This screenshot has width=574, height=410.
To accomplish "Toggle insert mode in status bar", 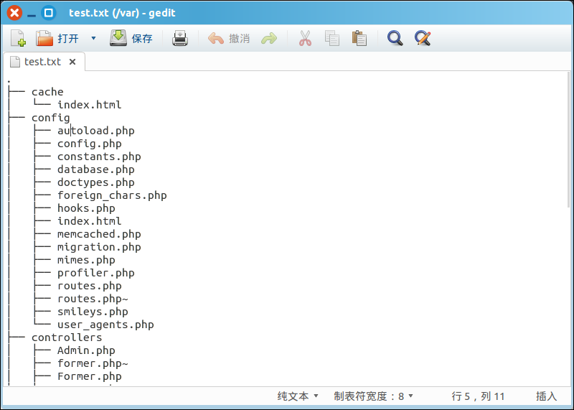I will click(546, 396).
